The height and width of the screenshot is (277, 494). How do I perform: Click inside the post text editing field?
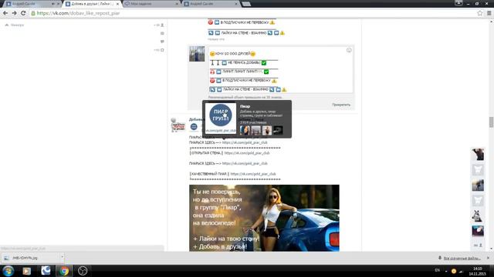(x=281, y=70)
